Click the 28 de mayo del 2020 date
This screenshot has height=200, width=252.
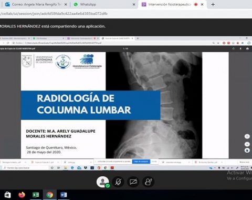44,152
